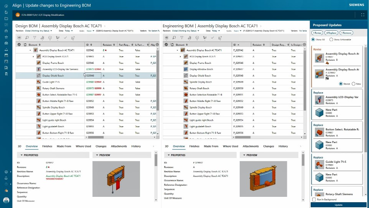Click the share icon in Engineering BOM toolbar
The height and width of the screenshot is (208, 369).
(x=220, y=38)
